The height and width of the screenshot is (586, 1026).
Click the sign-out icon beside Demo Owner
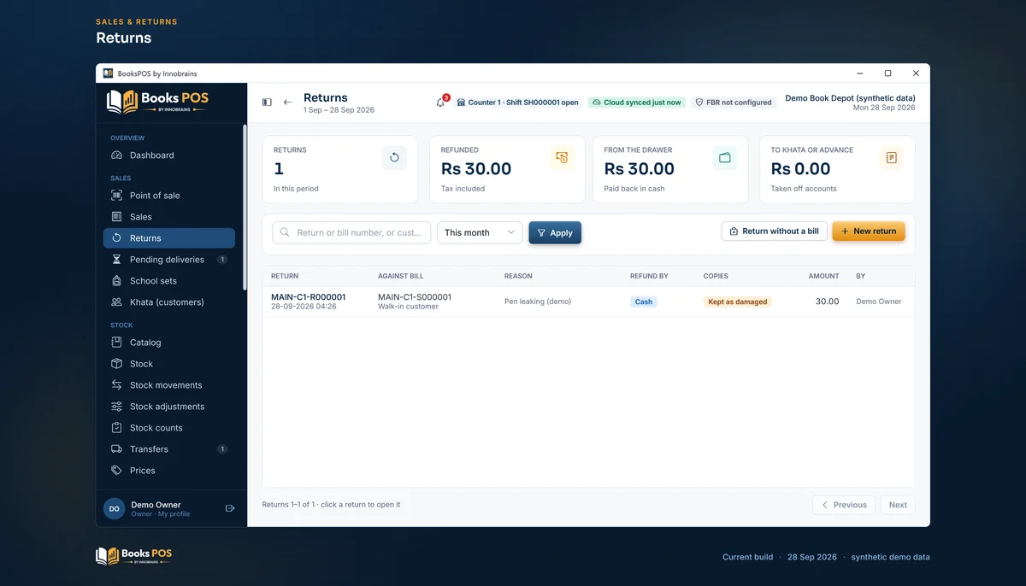230,508
